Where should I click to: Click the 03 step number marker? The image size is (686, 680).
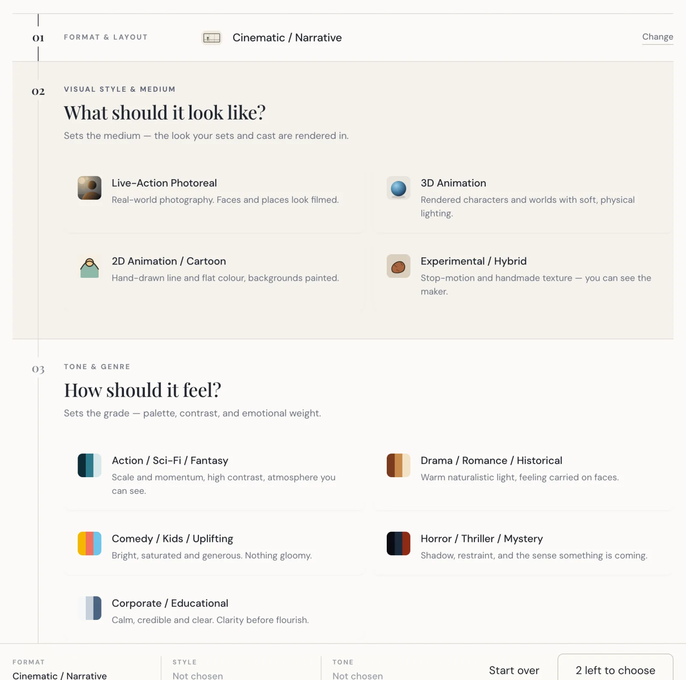(38, 369)
